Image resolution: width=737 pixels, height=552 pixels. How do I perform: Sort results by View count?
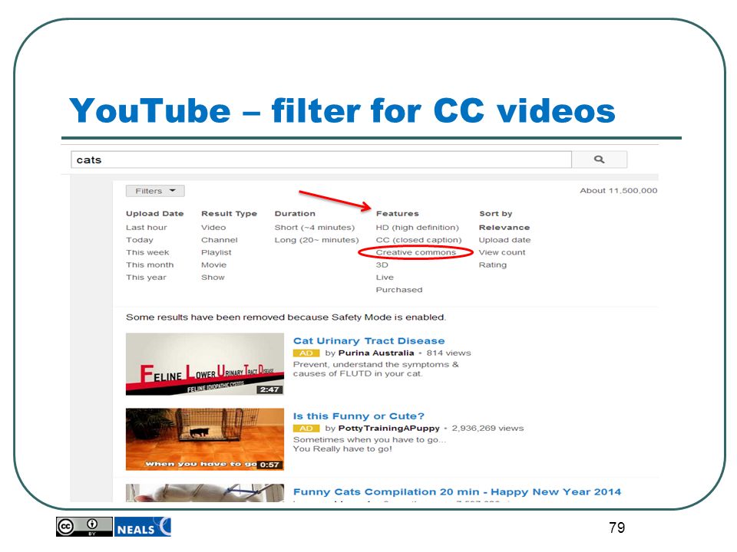(x=502, y=252)
